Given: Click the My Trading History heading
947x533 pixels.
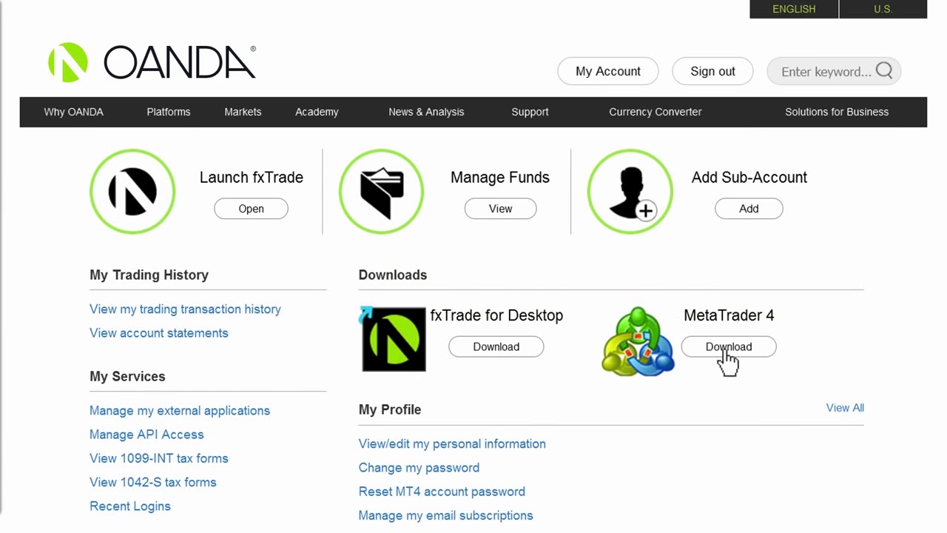Looking at the screenshot, I should click(x=149, y=275).
